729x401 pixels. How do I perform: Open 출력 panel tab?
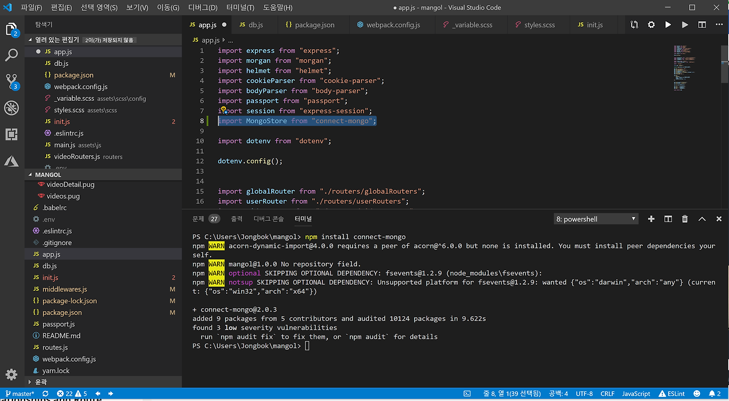(236, 219)
